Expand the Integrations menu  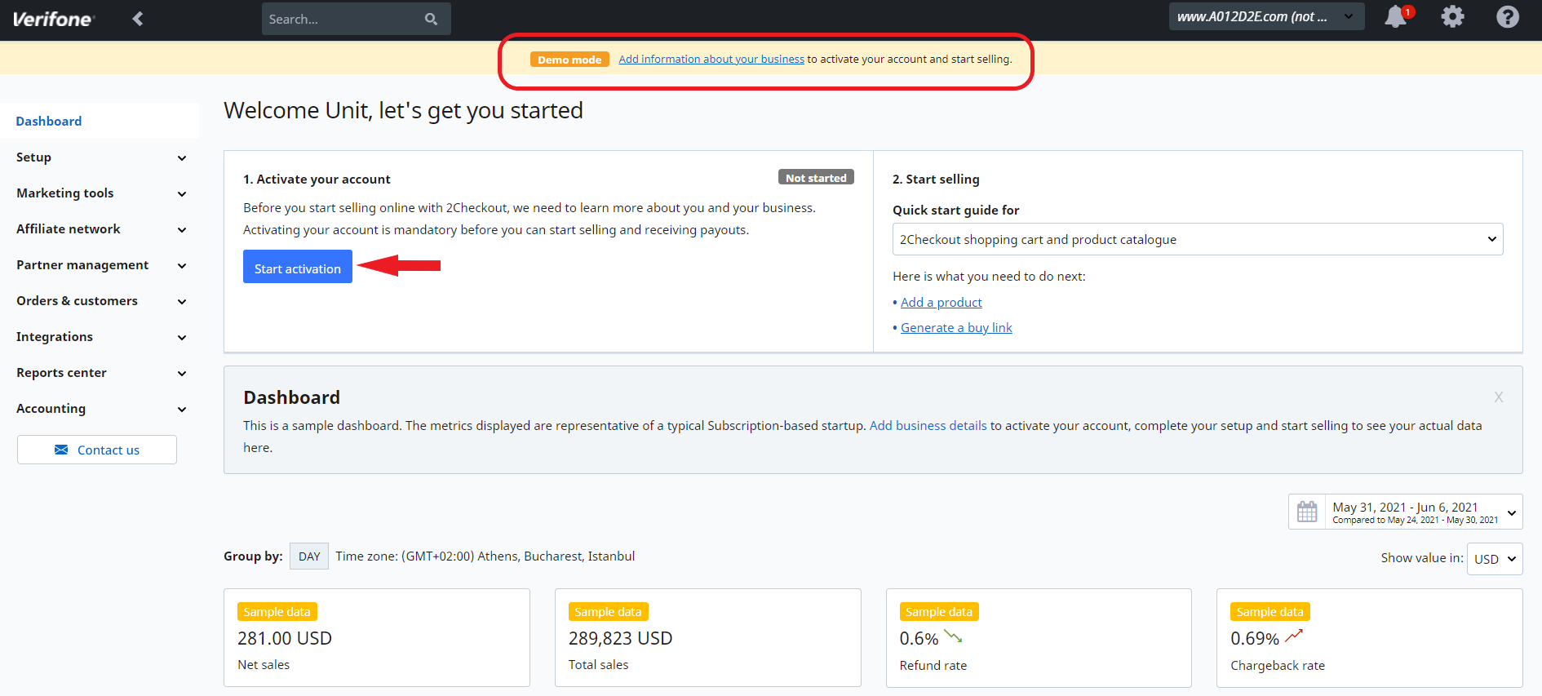[101, 337]
